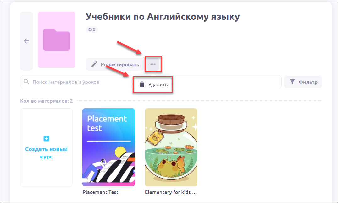Image resolution: width=338 pixels, height=203 pixels.
Task: Click the trash can icon
Action: 142,84
